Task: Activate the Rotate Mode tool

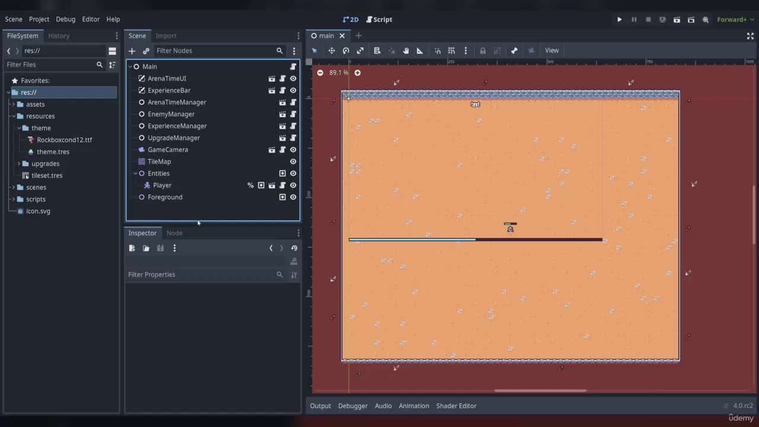Action: (x=346, y=50)
